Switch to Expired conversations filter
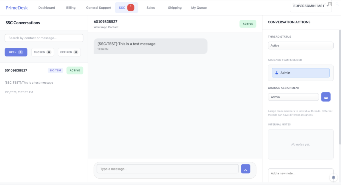Image resolution: width=341 pixels, height=185 pixels. point(69,52)
